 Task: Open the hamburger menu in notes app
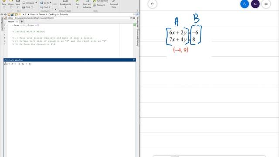(x=266, y=4)
